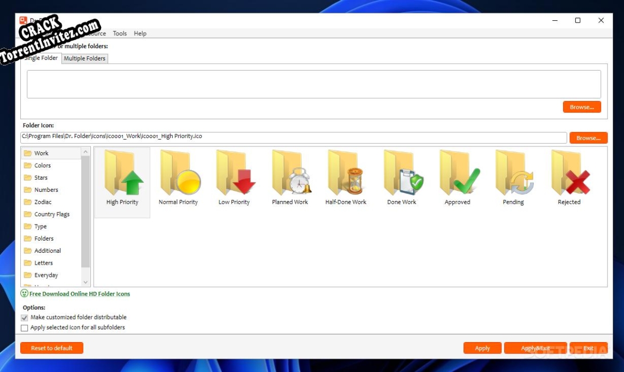
Task: Select the High Priority folder icon
Action: (x=121, y=176)
